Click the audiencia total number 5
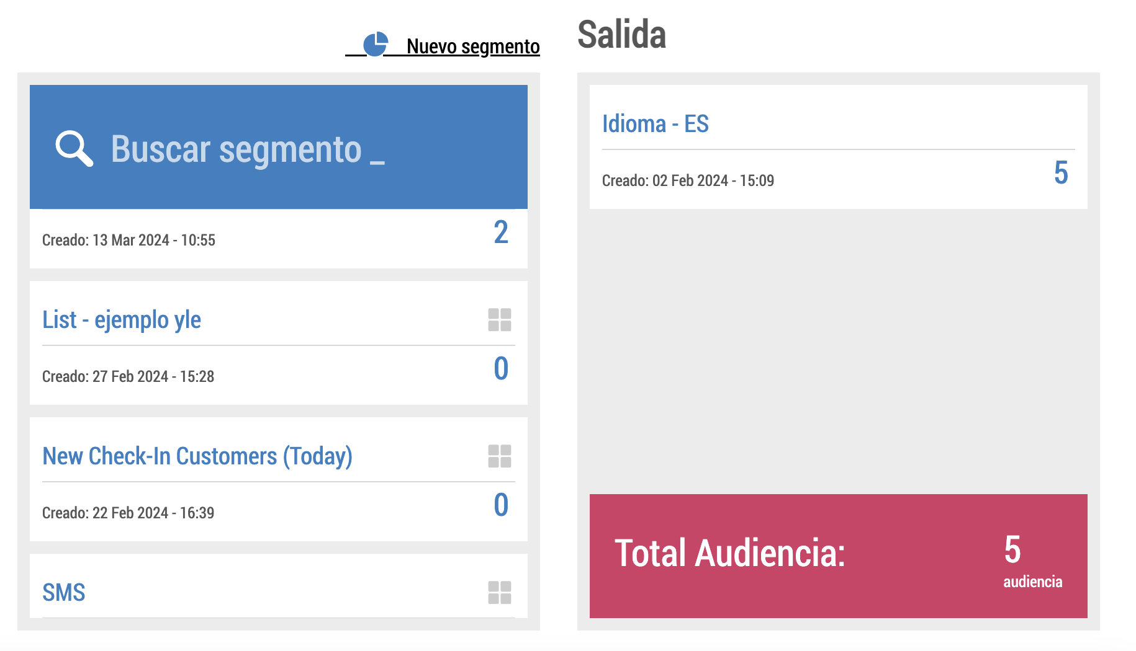1136x651 pixels. point(1012,550)
